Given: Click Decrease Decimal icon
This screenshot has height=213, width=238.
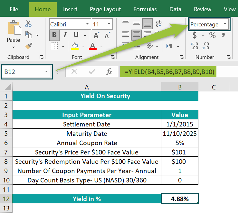Looking at the screenshot, I should click(x=205, y=46).
